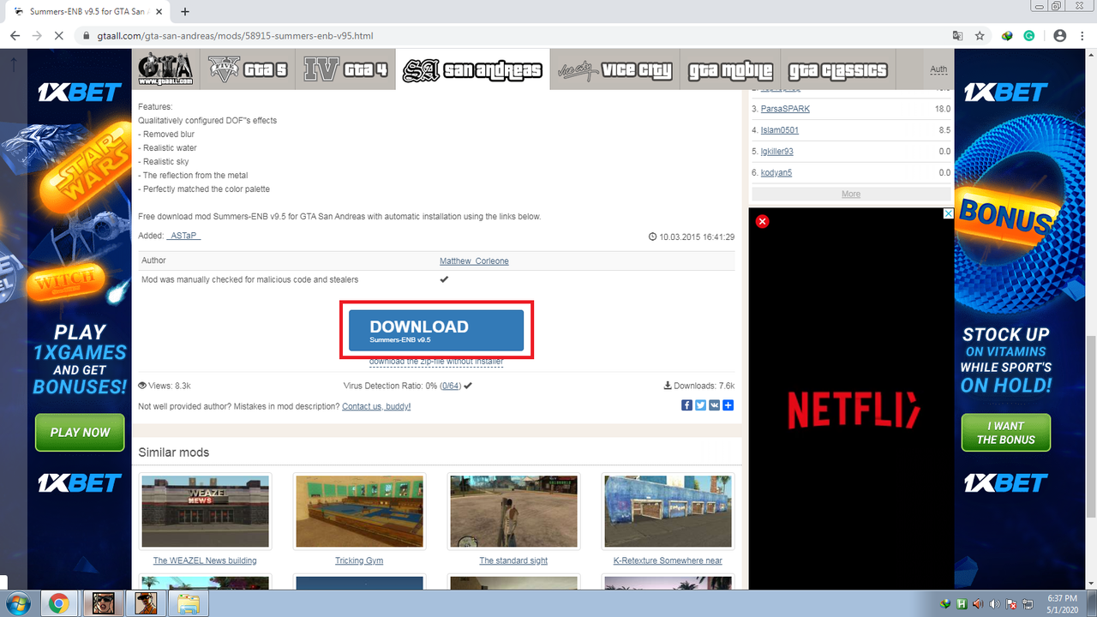Bookmark this page with the star icon
This screenshot has width=1097, height=617.
pyautogui.click(x=980, y=36)
